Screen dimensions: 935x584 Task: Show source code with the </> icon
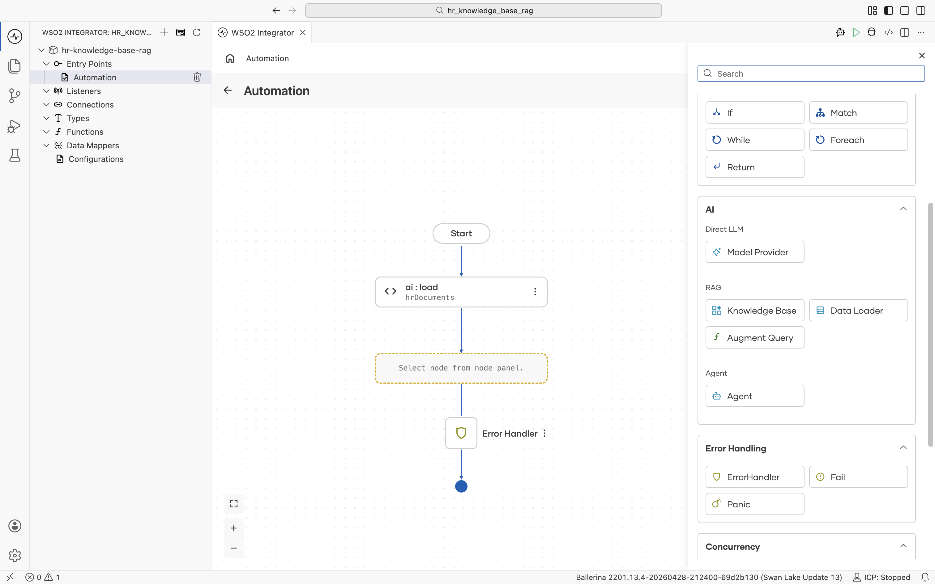(888, 32)
